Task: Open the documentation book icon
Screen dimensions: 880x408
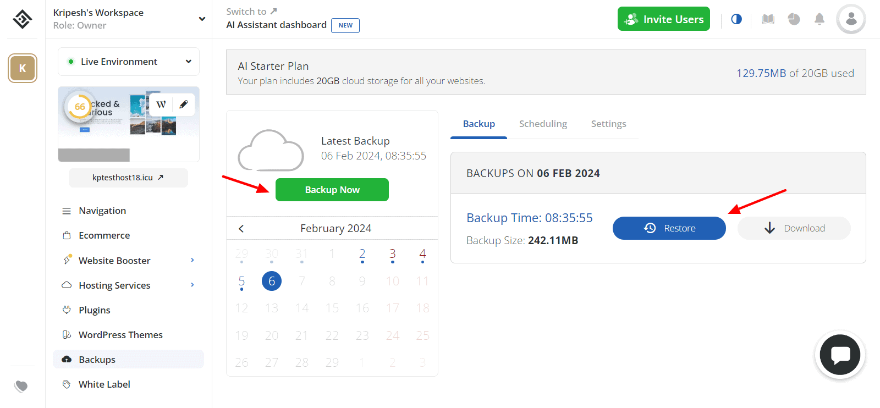Action: pyautogui.click(x=768, y=19)
